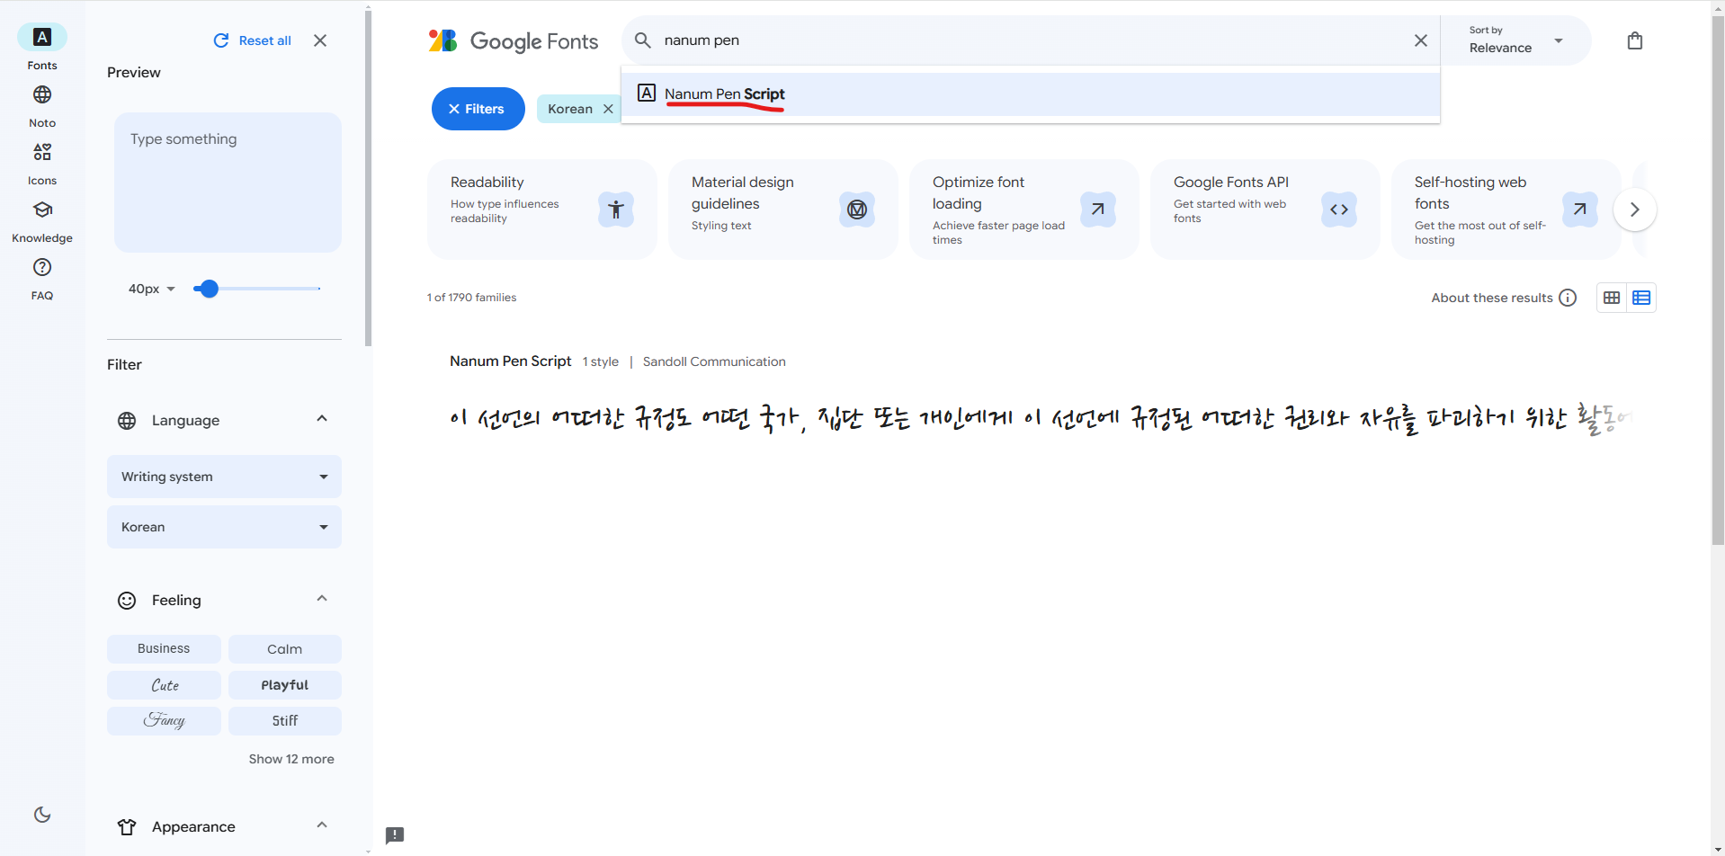Toggle the Calm feeling chip
The height and width of the screenshot is (856, 1725).
pos(285,648)
